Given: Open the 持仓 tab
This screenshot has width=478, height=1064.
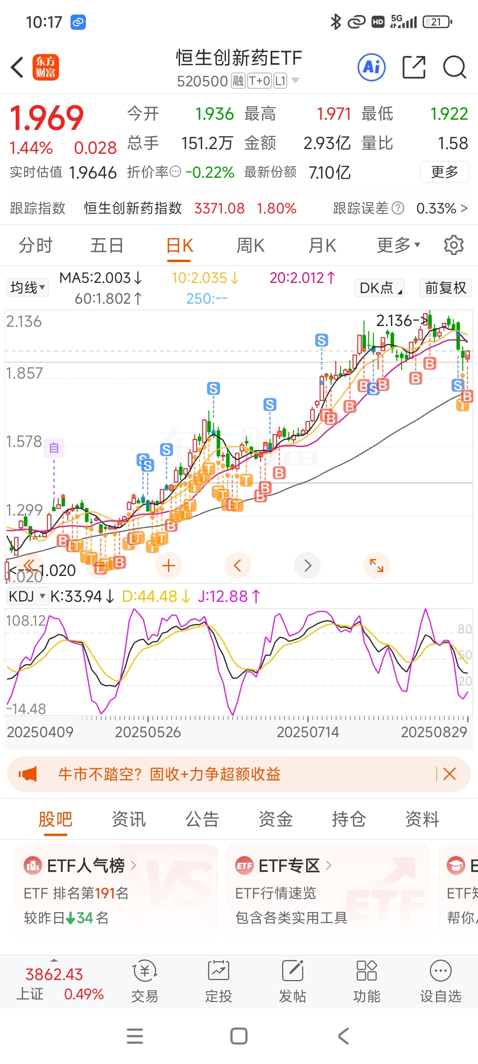Looking at the screenshot, I should (349, 820).
